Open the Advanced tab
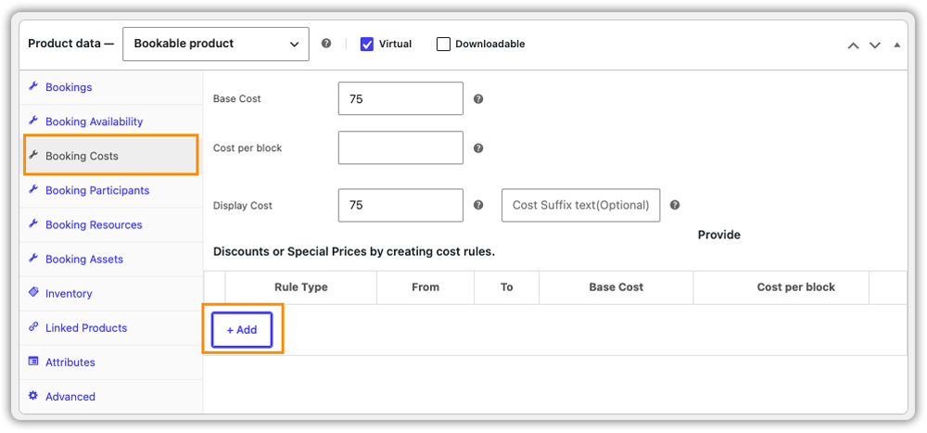 111,396
